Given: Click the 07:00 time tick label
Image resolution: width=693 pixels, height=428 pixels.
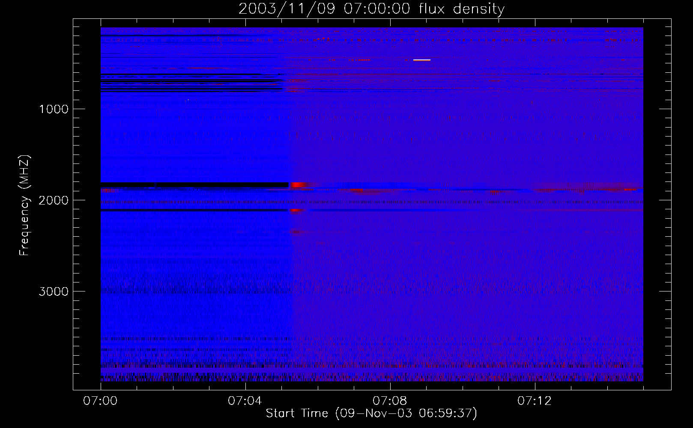Looking at the screenshot, I should coord(101,401).
